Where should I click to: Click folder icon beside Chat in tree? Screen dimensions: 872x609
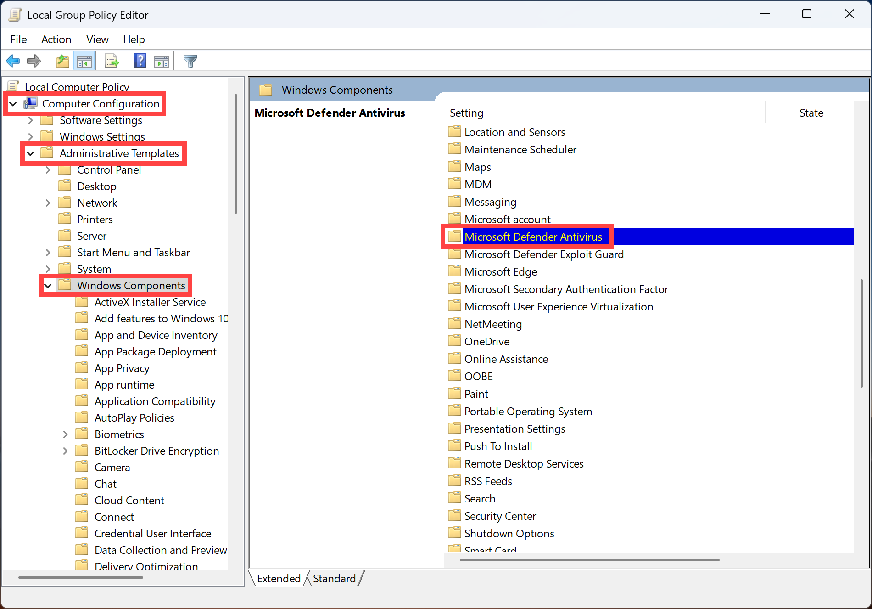(x=82, y=483)
